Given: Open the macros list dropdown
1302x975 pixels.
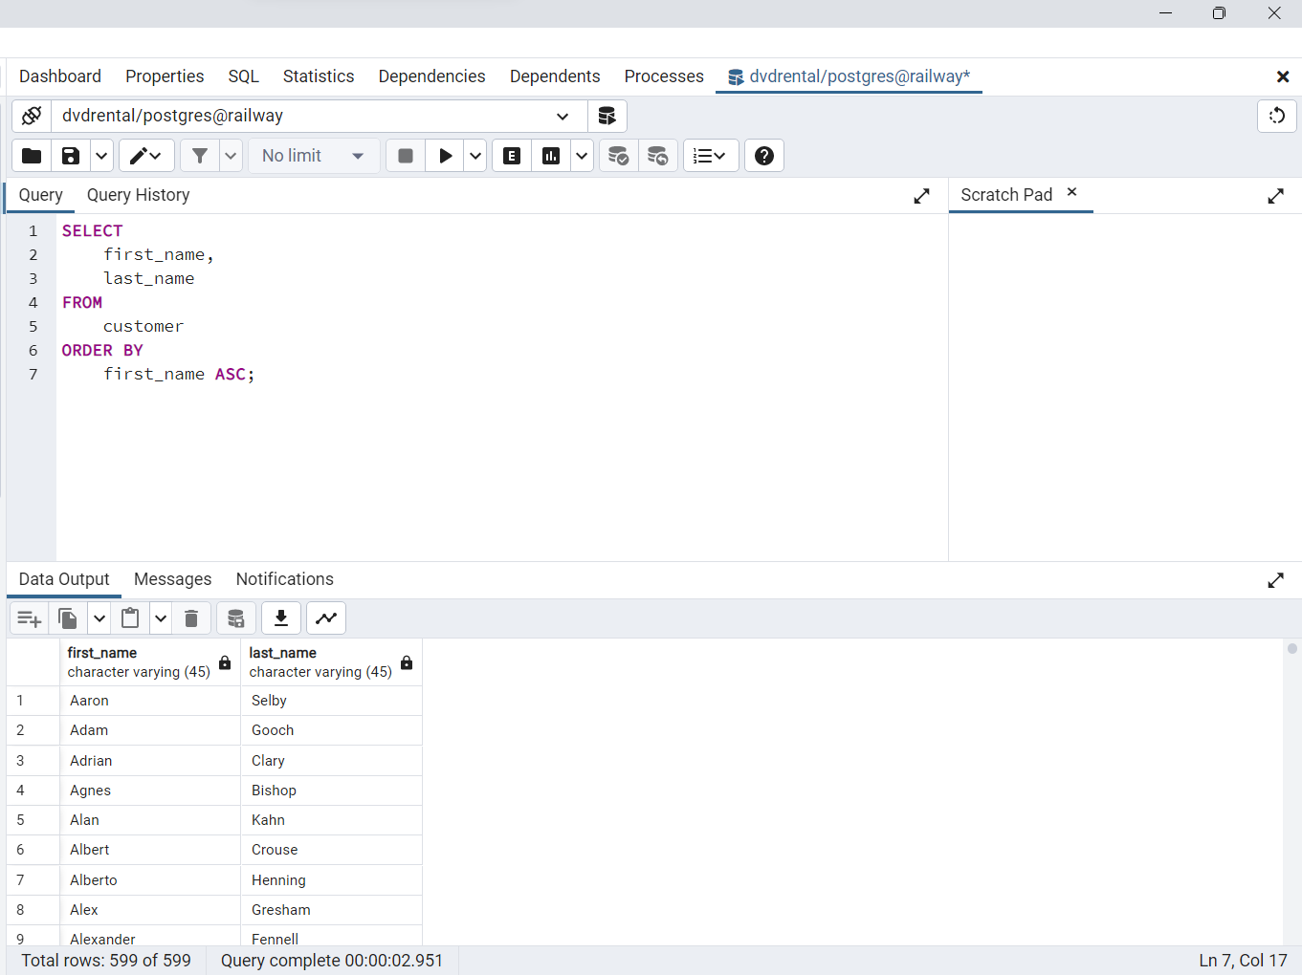Looking at the screenshot, I should click(711, 156).
